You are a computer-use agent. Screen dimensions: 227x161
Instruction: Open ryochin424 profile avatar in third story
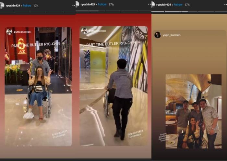153,5
